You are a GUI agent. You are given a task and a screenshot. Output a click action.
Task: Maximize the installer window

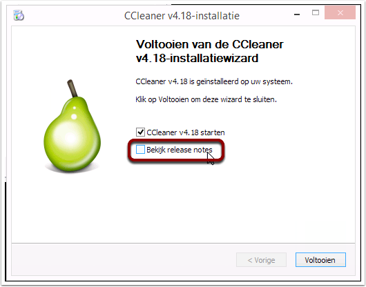coord(316,12)
